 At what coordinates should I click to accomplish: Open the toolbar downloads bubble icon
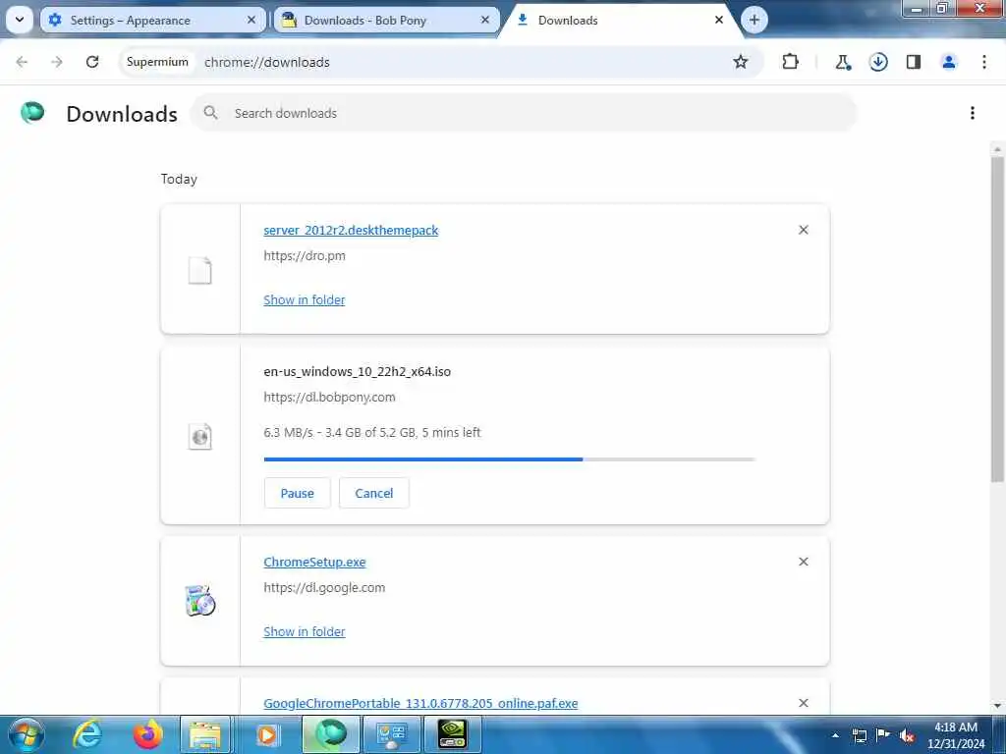(x=878, y=62)
